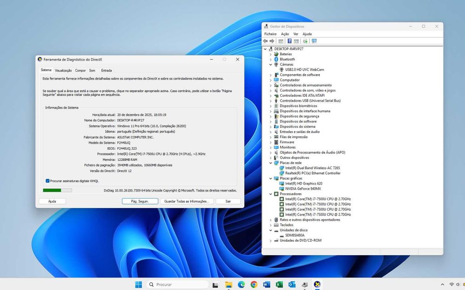The image size is (465, 290).
Task: Open the Ficheiro menu in Gestor de Dispositivos
Action: 271,34
